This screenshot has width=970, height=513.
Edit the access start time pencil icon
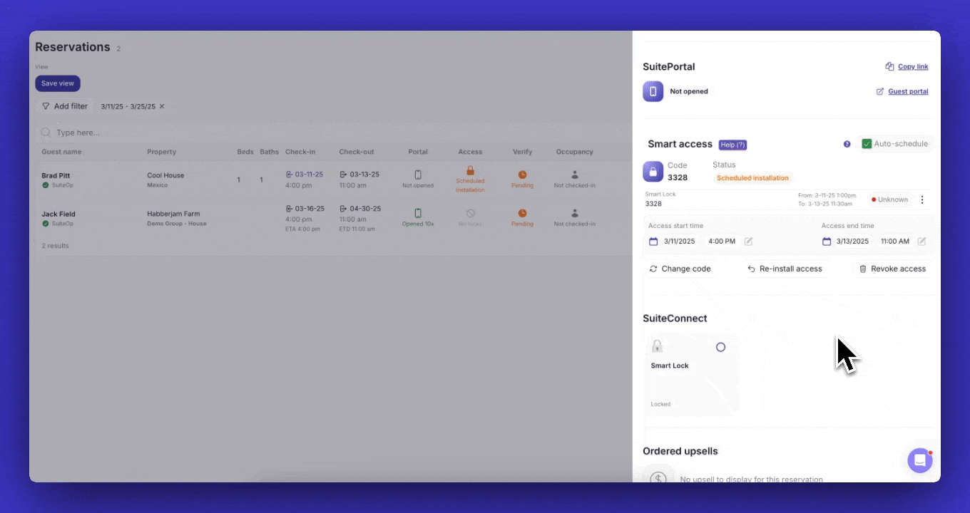coord(748,242)
